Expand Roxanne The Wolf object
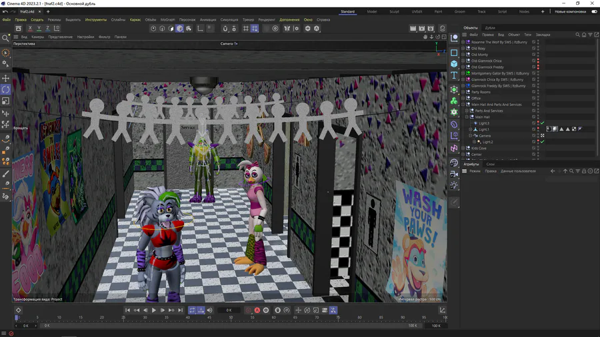This screenshot has height=337, width=600. (x=463, y=42)
